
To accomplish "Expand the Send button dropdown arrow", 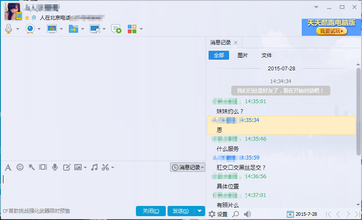I will (200, 211).
